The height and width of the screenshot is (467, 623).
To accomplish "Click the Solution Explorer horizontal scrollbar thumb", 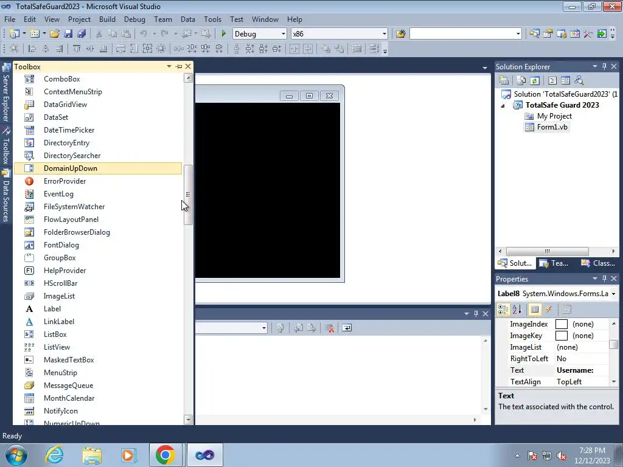I will (547, 251).
